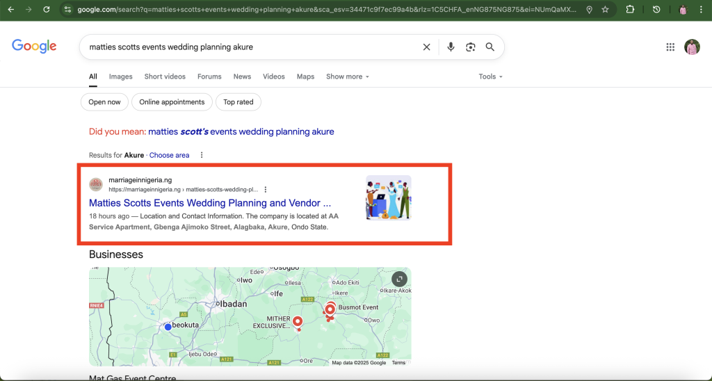Submit search with the magnifier icon

pos(490,47)
